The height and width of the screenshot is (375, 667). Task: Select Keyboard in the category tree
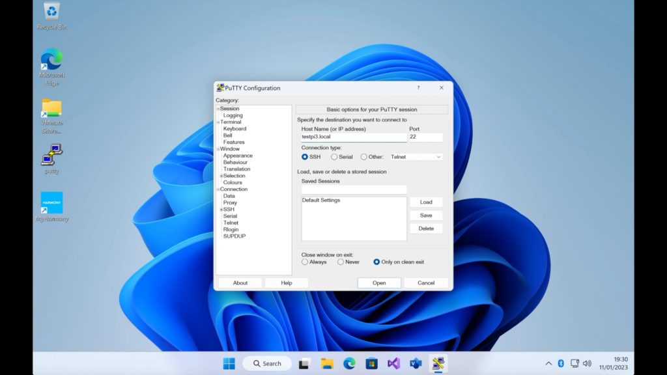234,128
